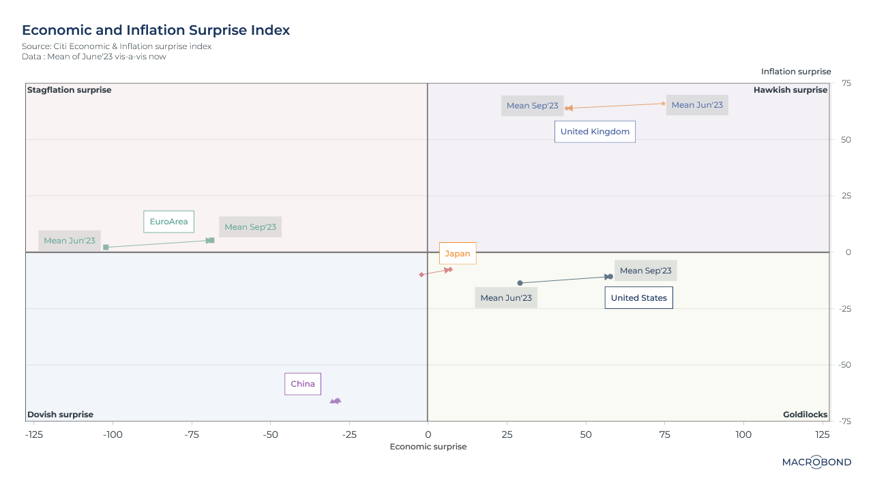Click the chart title text
The width and height of the screenshot is (873, 491).
click(156, 30)
